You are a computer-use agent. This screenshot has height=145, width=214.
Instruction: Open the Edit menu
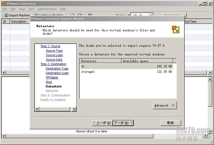click(13, 9)
